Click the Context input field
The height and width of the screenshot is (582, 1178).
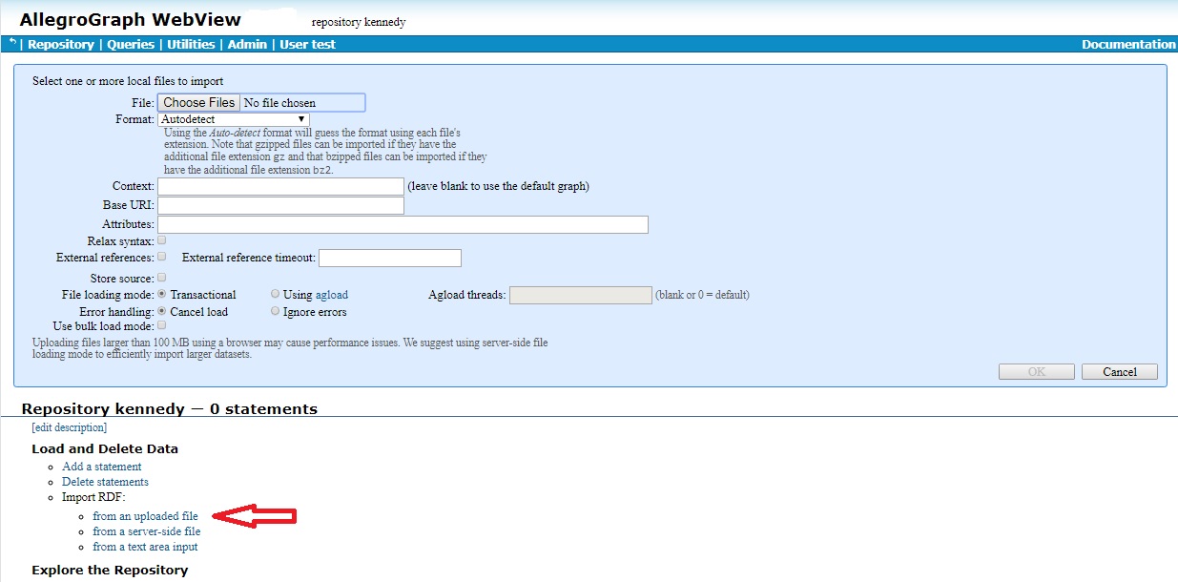pyautogui.click(x=280, y=186)
